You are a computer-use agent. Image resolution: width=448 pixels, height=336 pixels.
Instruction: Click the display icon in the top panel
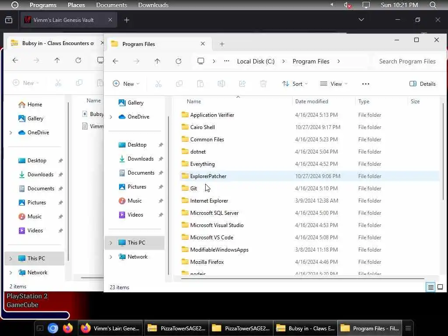366,5
